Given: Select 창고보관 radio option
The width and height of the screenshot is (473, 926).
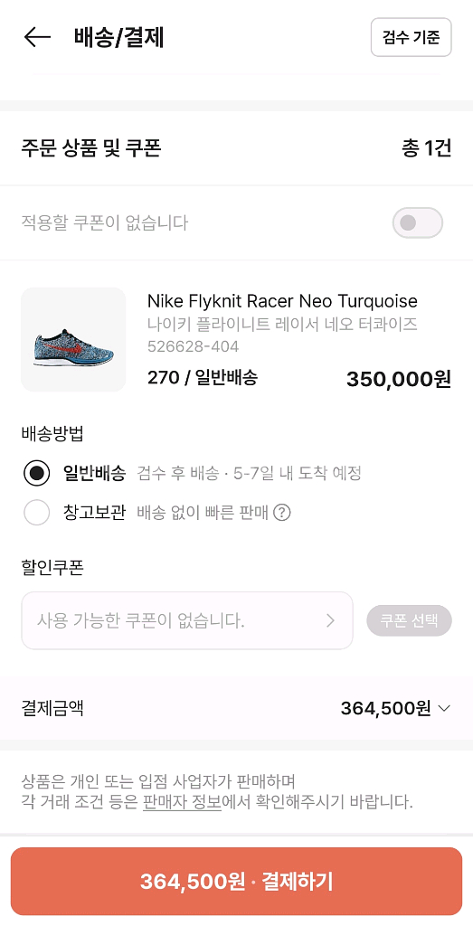Looking at the screenshot, I should point(36,512).
